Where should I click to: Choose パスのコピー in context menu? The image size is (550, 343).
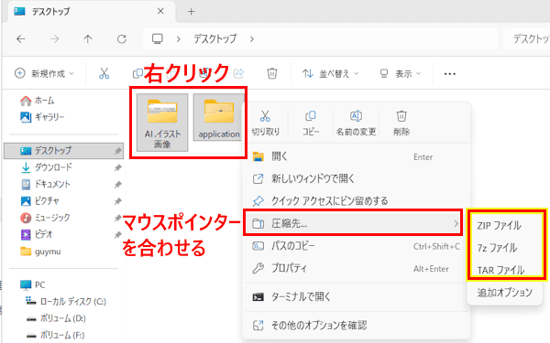[357, 246]
